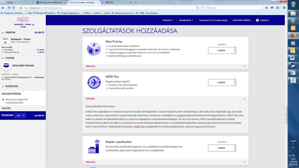The image size is (299, 168).
Task: Click the airport control tower icon
Action: 94,146
